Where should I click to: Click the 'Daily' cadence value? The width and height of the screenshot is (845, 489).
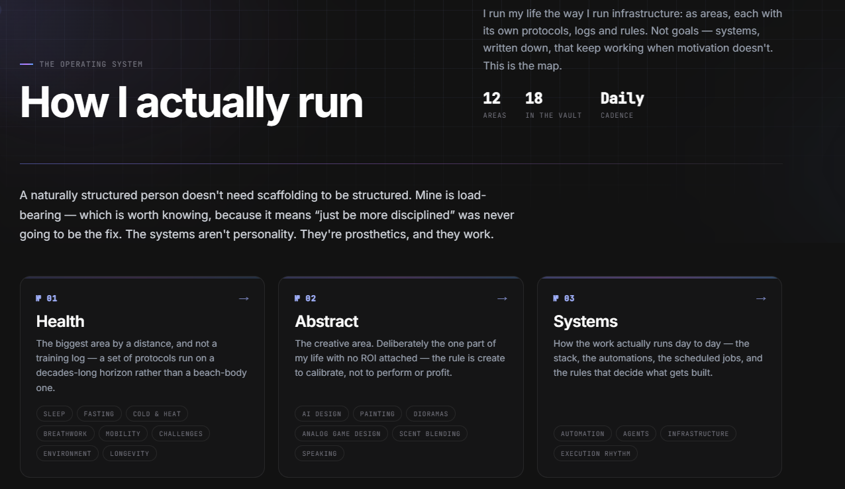tap(622, 99)
